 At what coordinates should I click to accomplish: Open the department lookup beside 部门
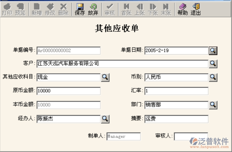213,105
